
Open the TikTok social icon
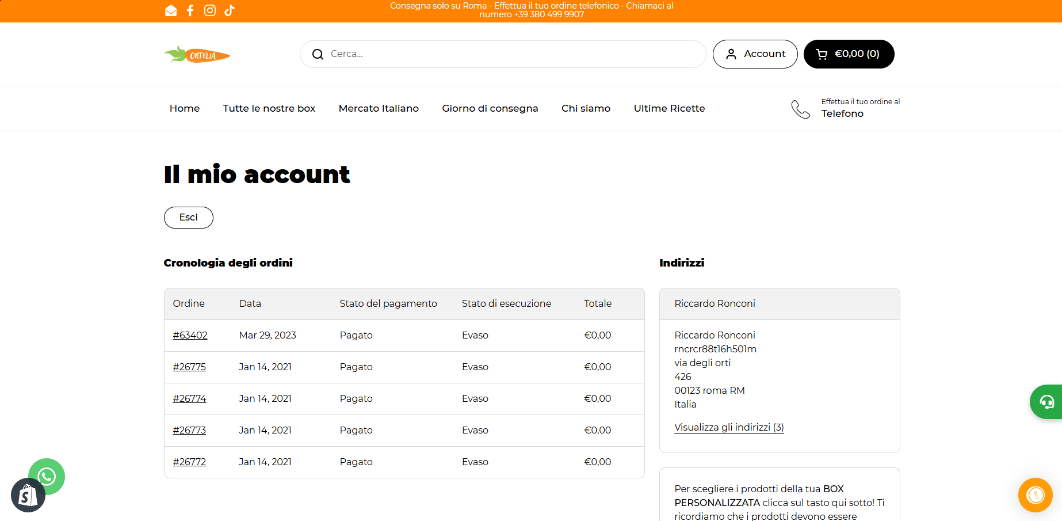pyautogui.click(x=230, y=10)
